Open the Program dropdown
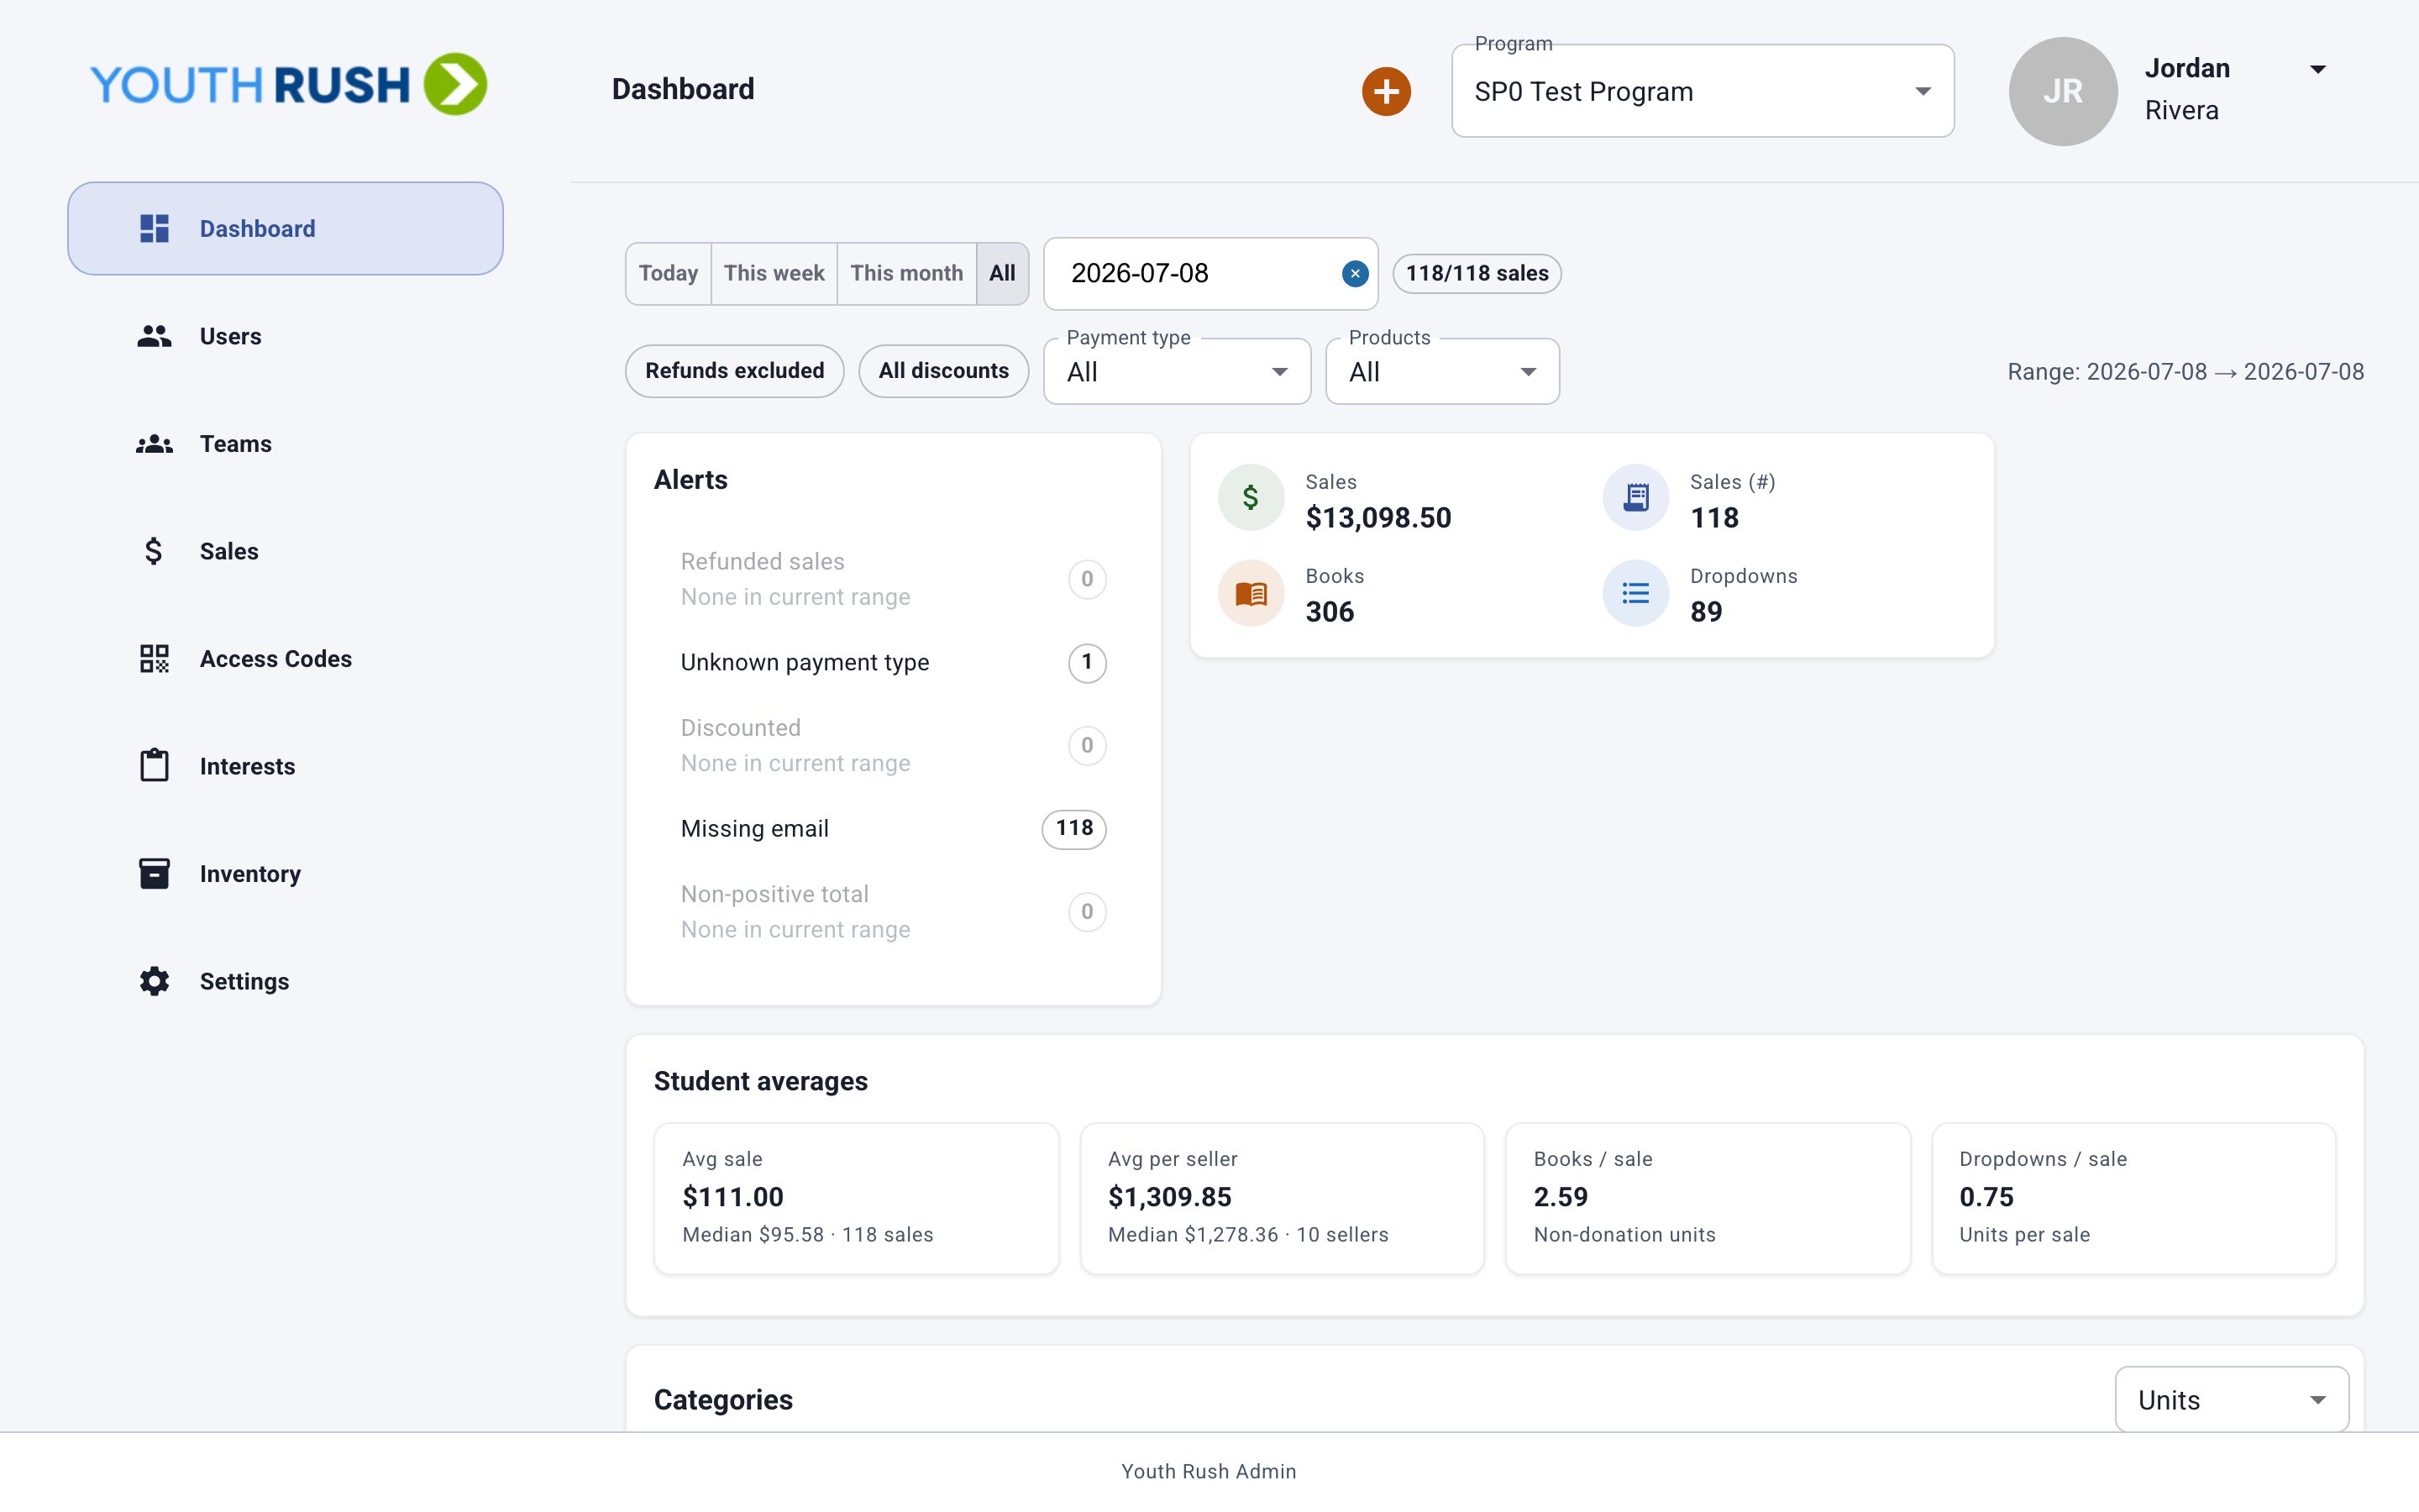Viewport: 2419px width, 1512px height. click(1703, 91)
